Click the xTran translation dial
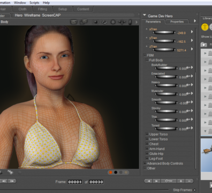 [164, 32]
